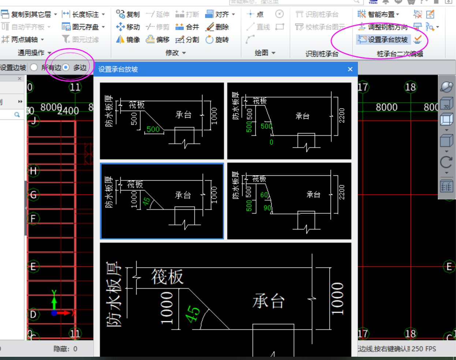Choose the 45-degree slope thumbnail
Viewport: 456px width, 360px height.
click(162, 201)
